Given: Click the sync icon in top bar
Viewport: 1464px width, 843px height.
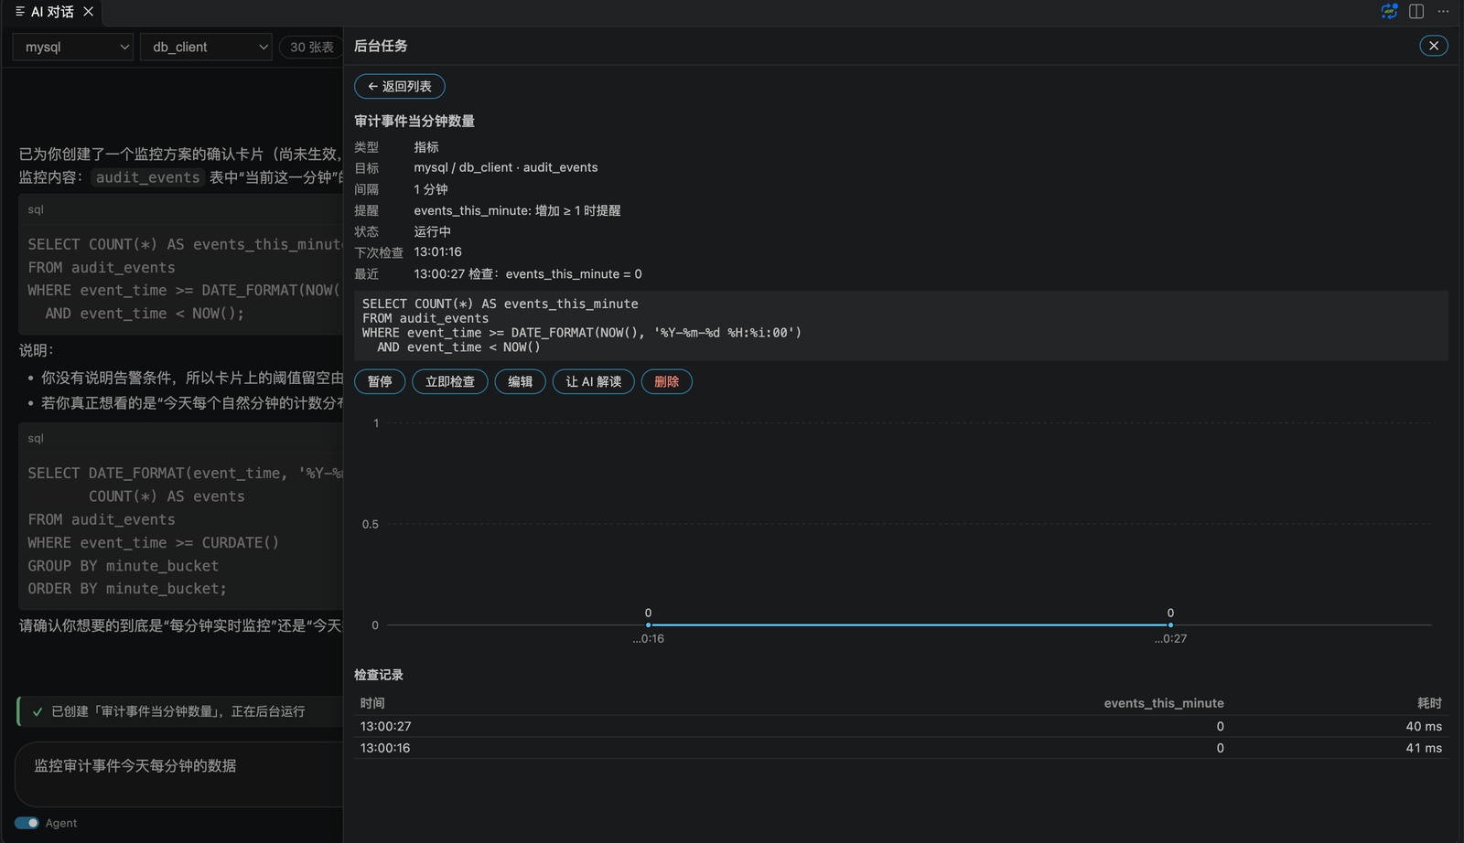Looking at the screenshot, I should point(1389,11).
